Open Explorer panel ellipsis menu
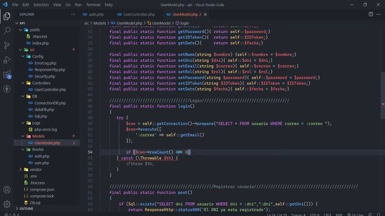 [x=73, y=14]
